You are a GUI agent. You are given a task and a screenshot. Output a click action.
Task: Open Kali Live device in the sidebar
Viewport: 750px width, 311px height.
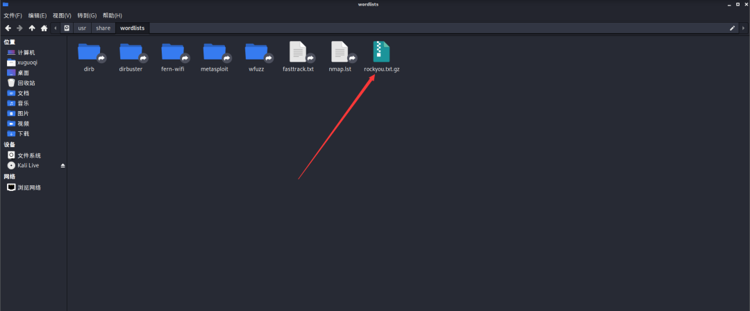[30, 165]
